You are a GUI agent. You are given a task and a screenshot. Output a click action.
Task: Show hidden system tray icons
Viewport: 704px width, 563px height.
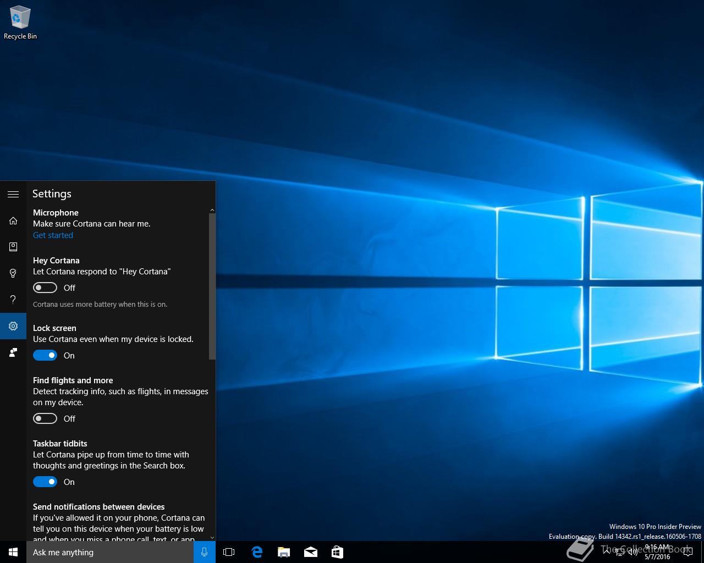tap(607, 552)
